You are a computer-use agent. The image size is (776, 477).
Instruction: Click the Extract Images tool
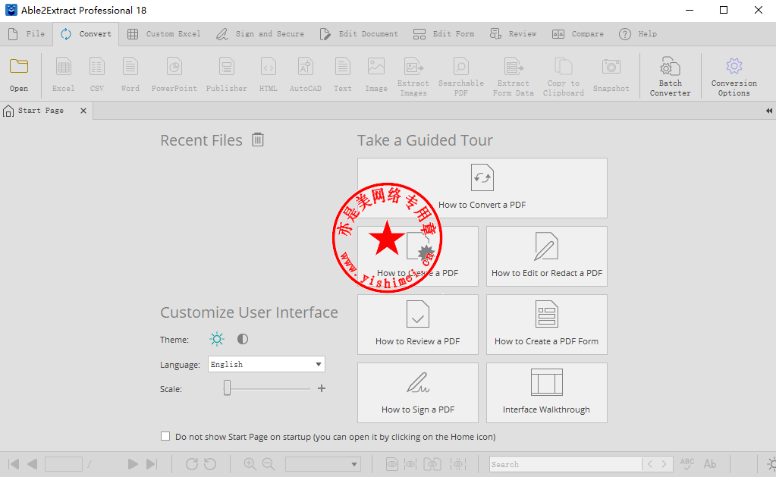pos(413,77)
